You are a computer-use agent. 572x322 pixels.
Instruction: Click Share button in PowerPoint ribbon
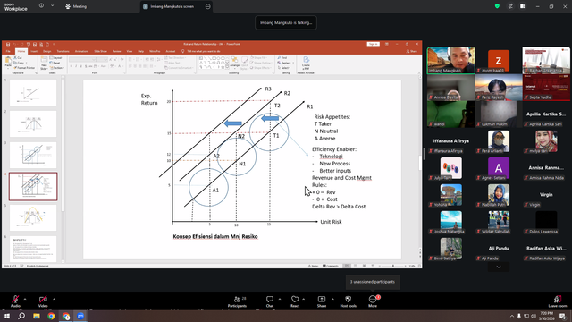pyautogui.click(x=412, y=51)
